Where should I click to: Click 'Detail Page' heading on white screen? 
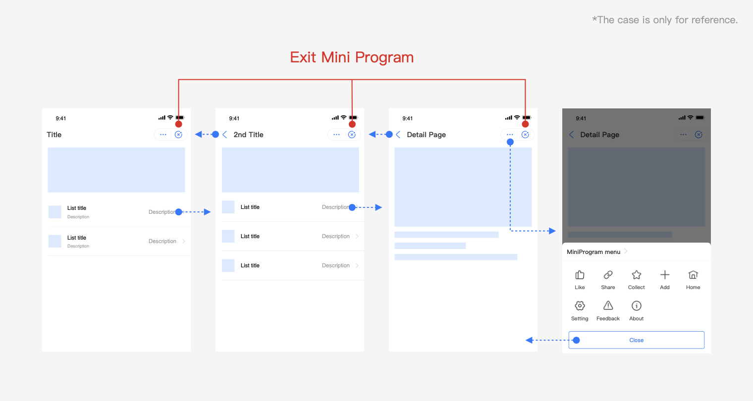427,135
